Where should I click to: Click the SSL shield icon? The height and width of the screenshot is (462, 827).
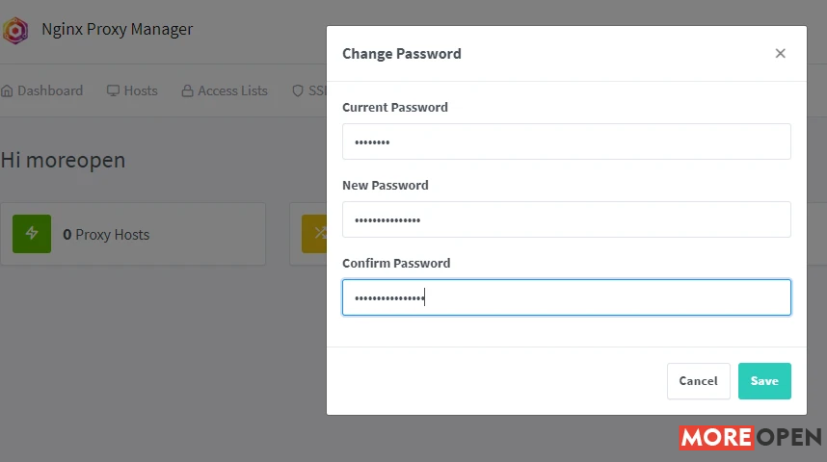click(298, 90)
